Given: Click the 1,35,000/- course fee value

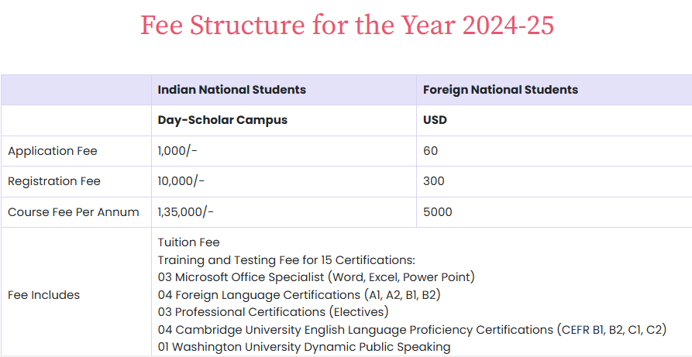Looking at the screenshot, I should tap(186, 212).
